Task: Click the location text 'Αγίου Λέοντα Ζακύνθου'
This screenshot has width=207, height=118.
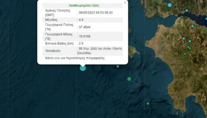Action: click(99, 51)
